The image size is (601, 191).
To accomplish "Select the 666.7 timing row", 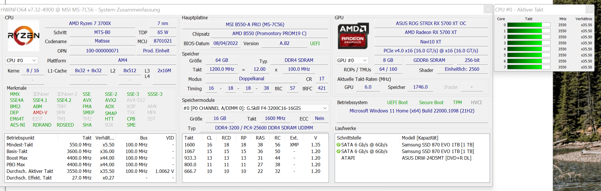I will click(255, 171).
